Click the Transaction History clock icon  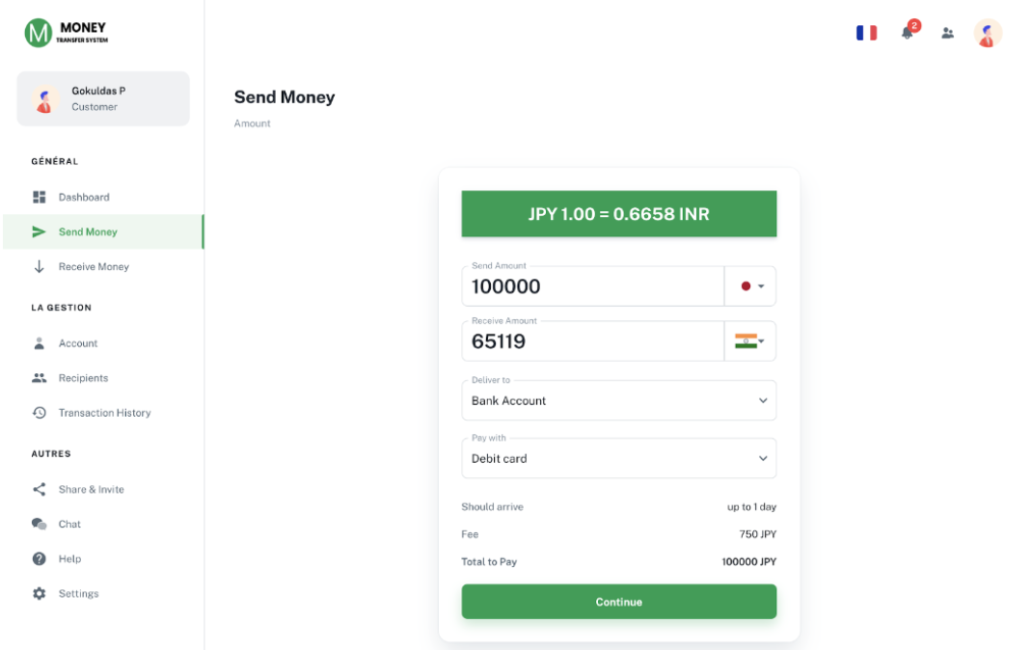[40, 413]
